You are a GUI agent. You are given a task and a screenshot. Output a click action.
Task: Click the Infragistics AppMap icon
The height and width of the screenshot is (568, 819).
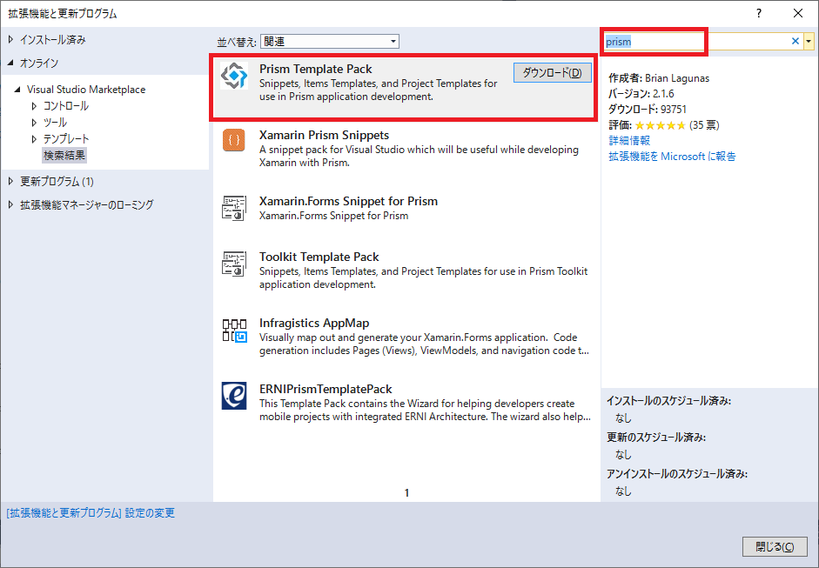[x=234, y=330]
